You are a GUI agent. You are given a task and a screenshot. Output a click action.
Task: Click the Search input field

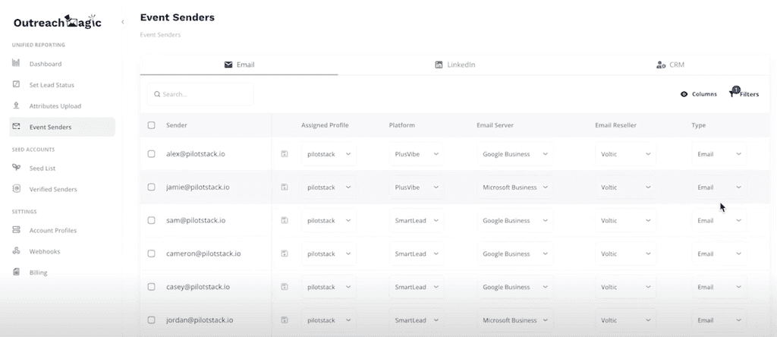pos(200,94)
